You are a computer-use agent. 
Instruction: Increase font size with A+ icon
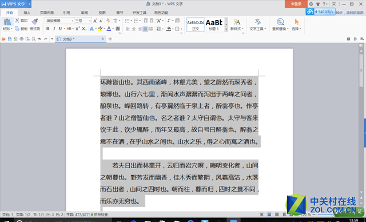(95, 21)
